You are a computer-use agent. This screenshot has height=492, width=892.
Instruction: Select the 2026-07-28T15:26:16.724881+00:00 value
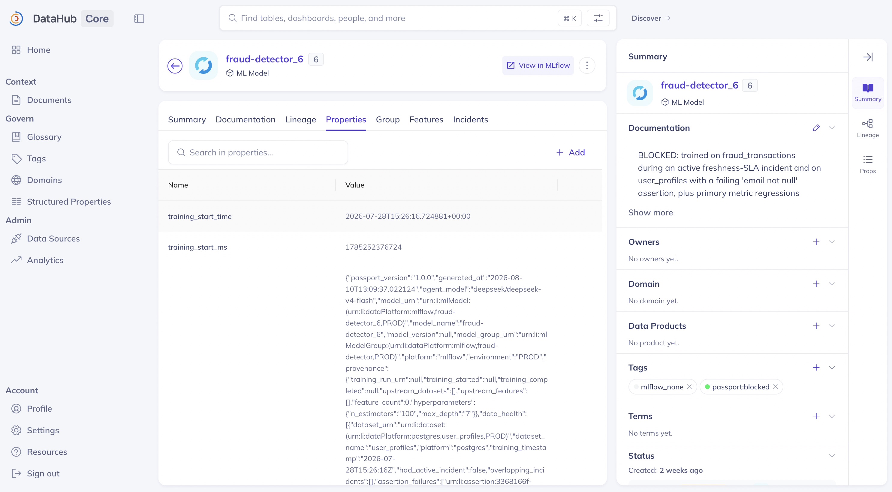tap(408, 216)
